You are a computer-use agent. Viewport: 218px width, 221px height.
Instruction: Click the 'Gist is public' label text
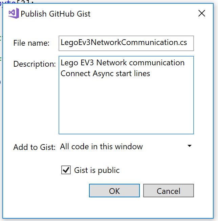[x=97, y=170]
